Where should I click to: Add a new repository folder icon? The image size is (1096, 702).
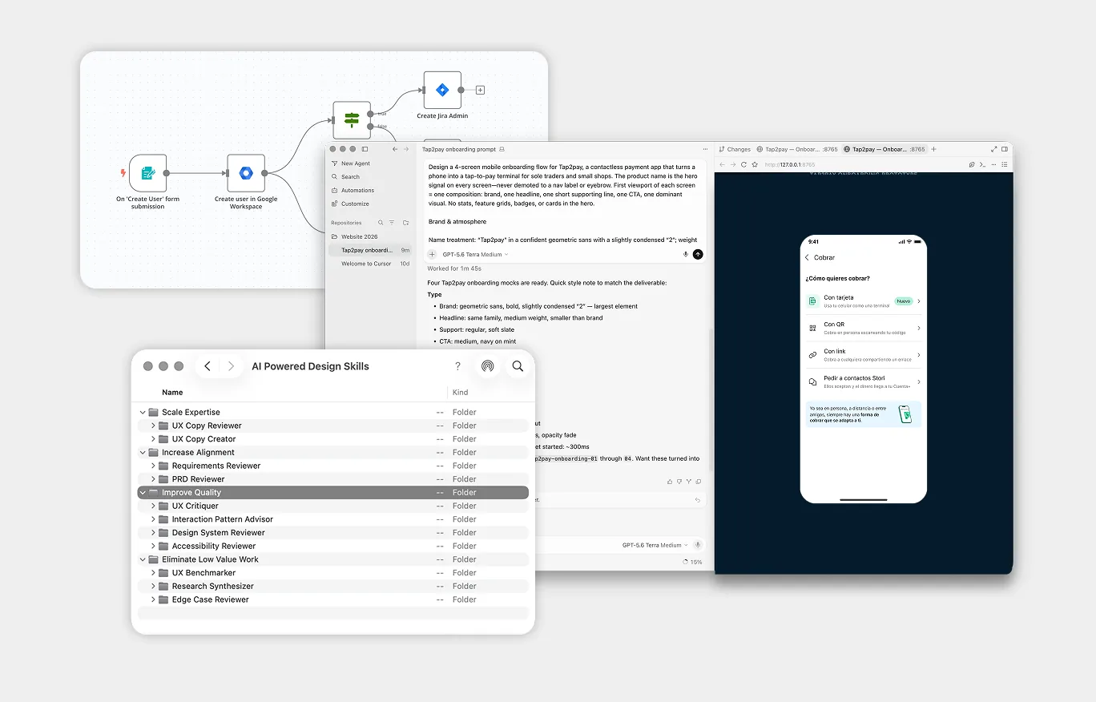tap(405, 223)
